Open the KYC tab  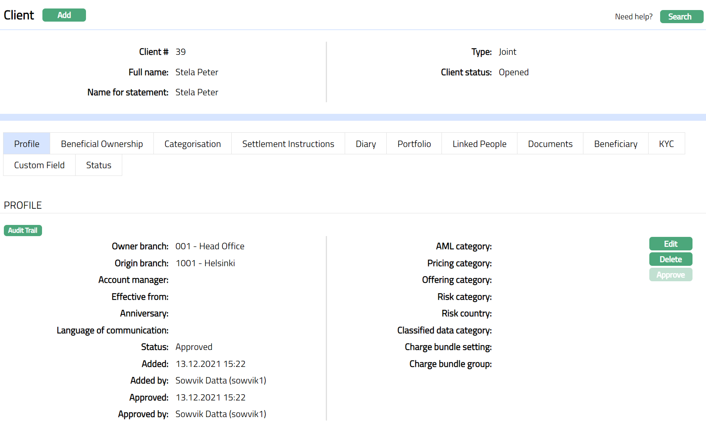click(x=666, y=144)
